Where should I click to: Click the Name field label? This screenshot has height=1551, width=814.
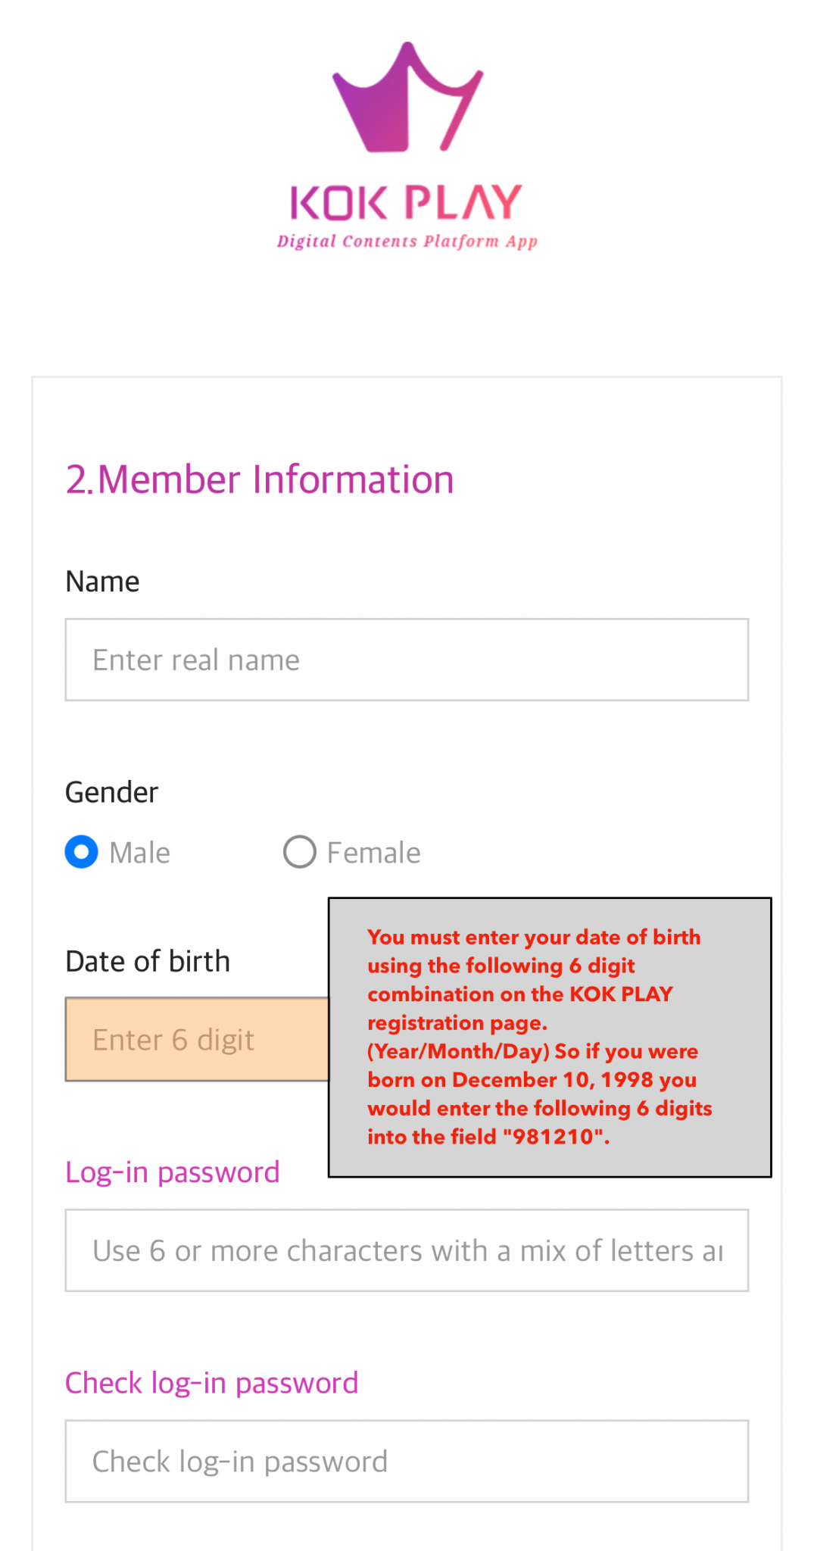(102, 582)
